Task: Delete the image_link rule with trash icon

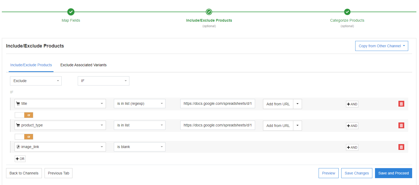Action: (401, 147)
